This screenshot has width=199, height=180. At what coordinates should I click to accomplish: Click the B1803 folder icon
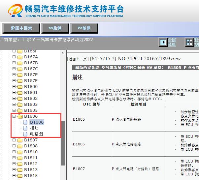pos(20,105)
